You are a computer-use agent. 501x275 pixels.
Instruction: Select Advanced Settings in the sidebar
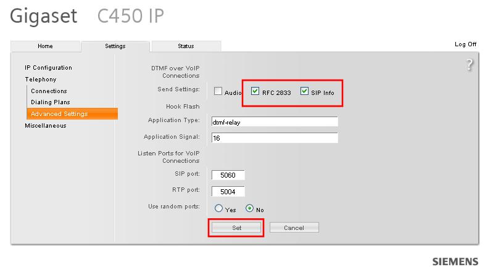[x=72, y=113]
